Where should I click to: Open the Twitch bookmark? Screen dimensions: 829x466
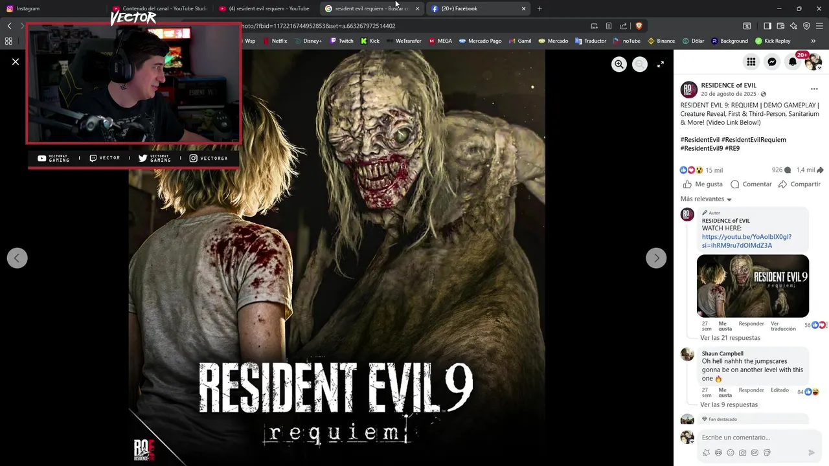tap(342, 41)
